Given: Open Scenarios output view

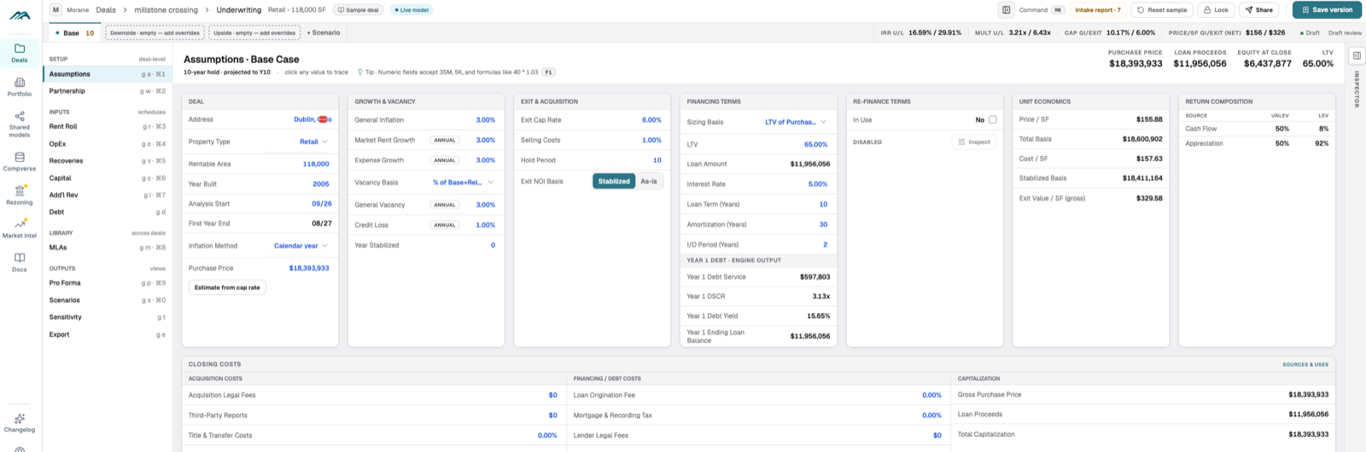Looking at the screenshot, I should (108, 300).
